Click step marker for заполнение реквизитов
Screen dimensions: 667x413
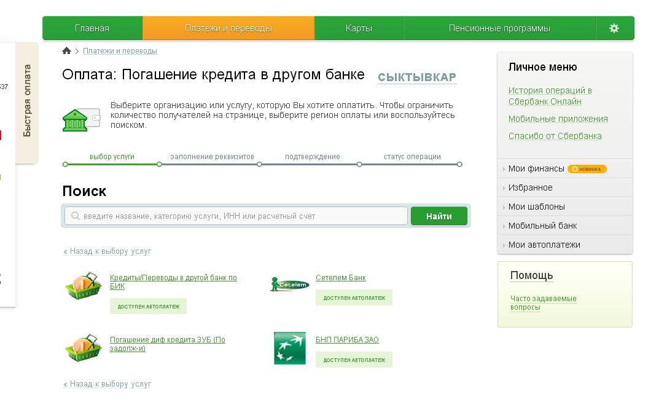point(159,164)
